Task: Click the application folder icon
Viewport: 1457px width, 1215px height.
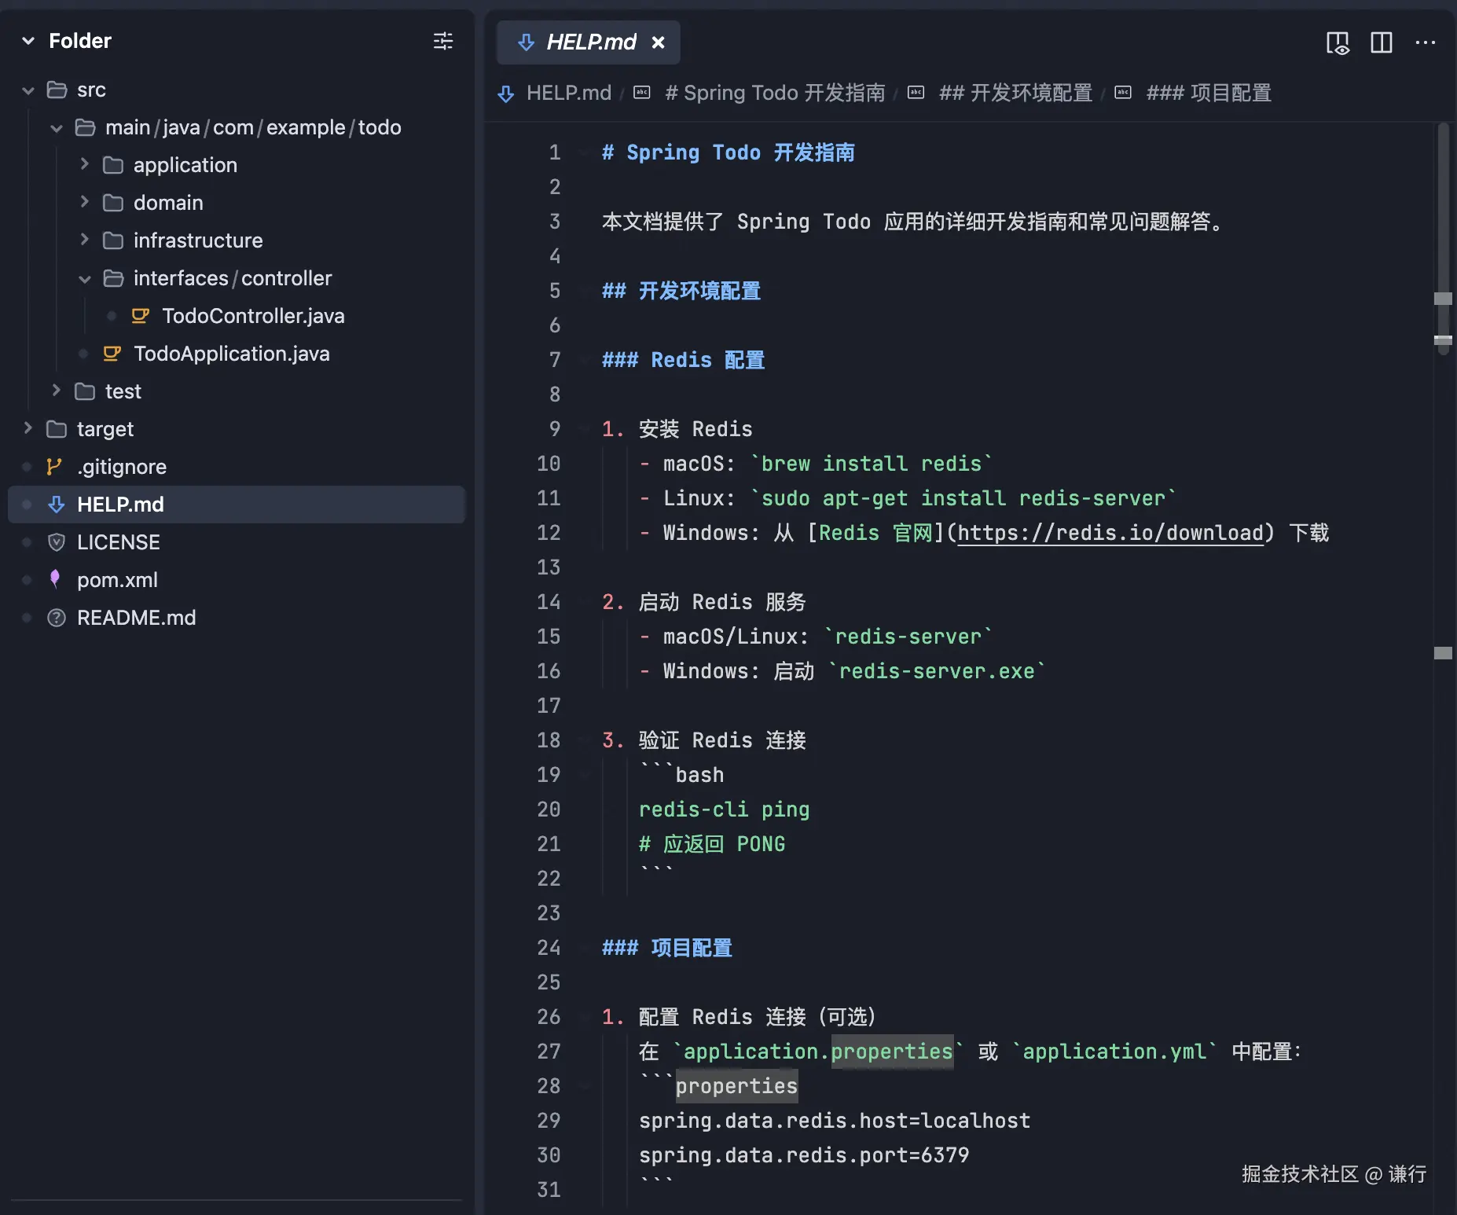Action: (113, 165)
